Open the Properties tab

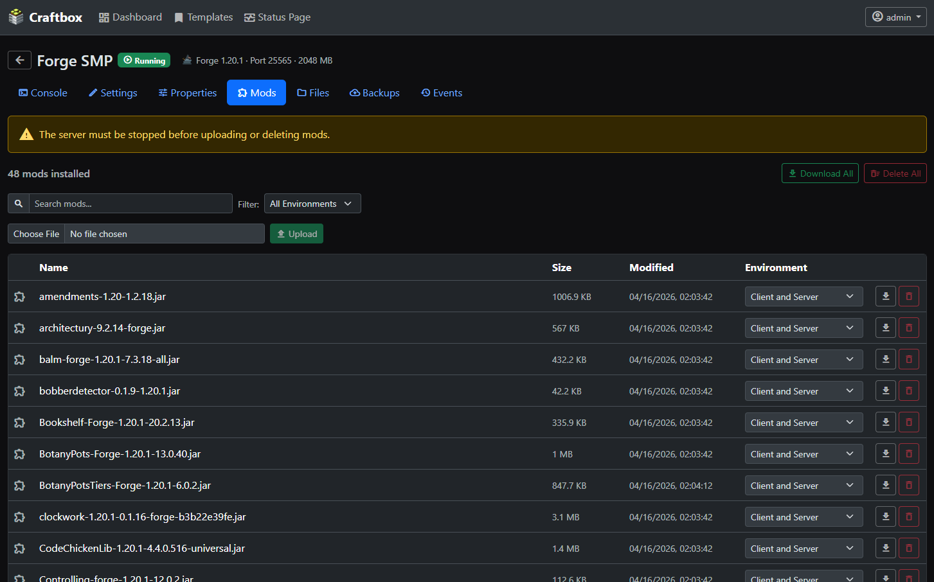tap(187, 93)
